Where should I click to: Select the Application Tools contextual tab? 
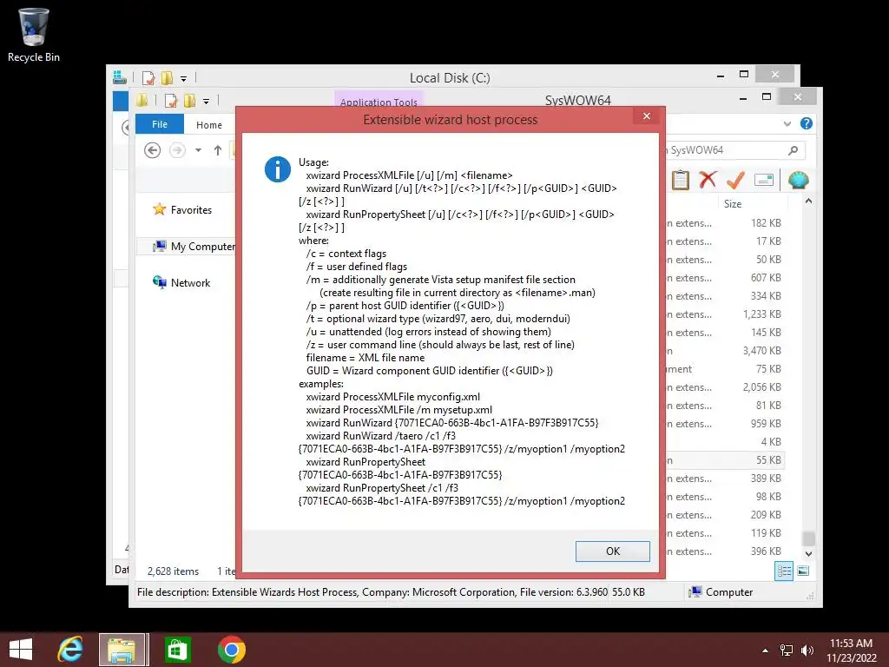[x=379, y=101]
